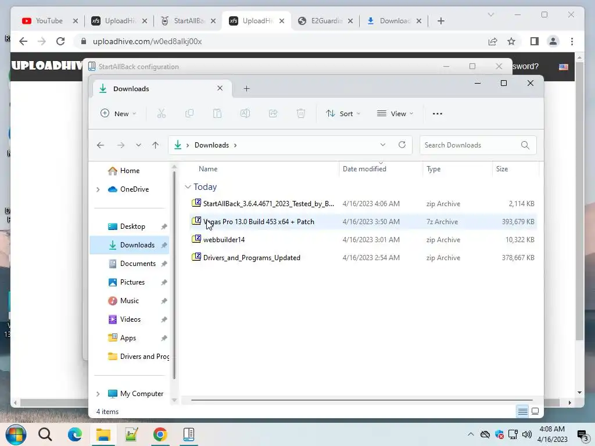Add a new Explorer tab

246,88
